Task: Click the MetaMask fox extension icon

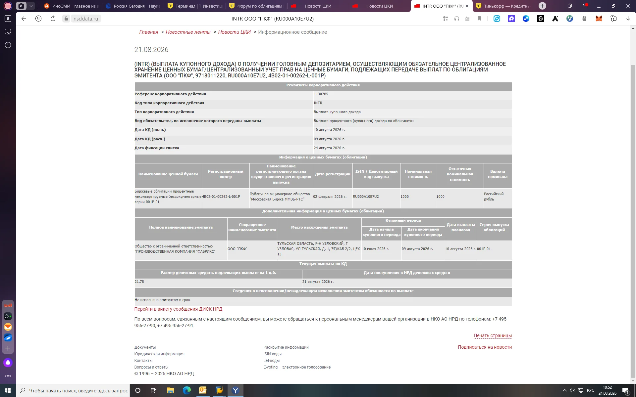Action: pyautogui.click(x=599, y=19)
